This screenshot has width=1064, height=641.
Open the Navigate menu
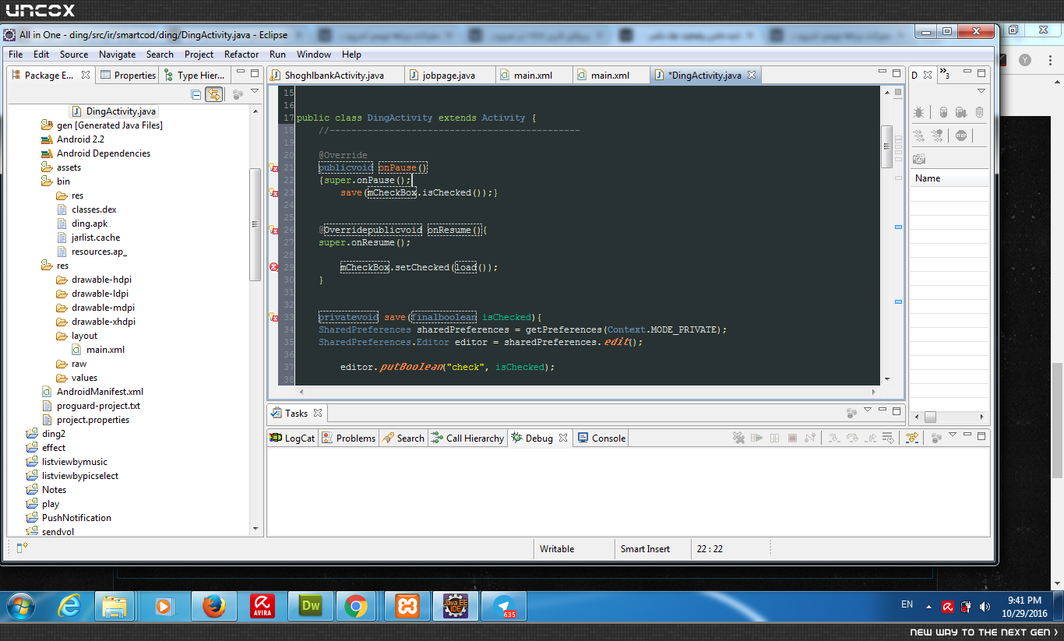coord(117,55)
